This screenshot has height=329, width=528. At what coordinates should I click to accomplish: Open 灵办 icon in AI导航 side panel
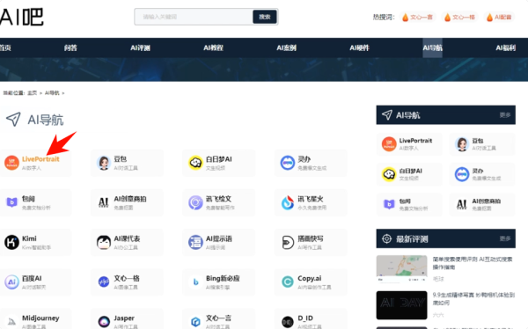pos(462,174)
